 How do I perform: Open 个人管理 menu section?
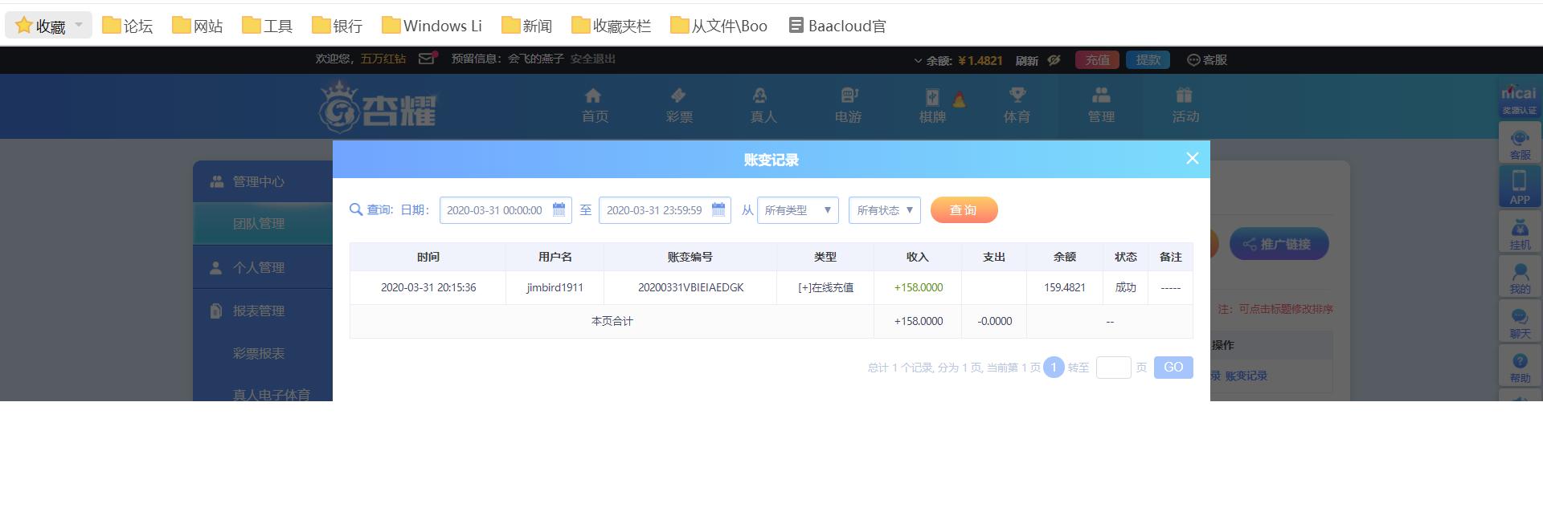[x=259, y=267]
